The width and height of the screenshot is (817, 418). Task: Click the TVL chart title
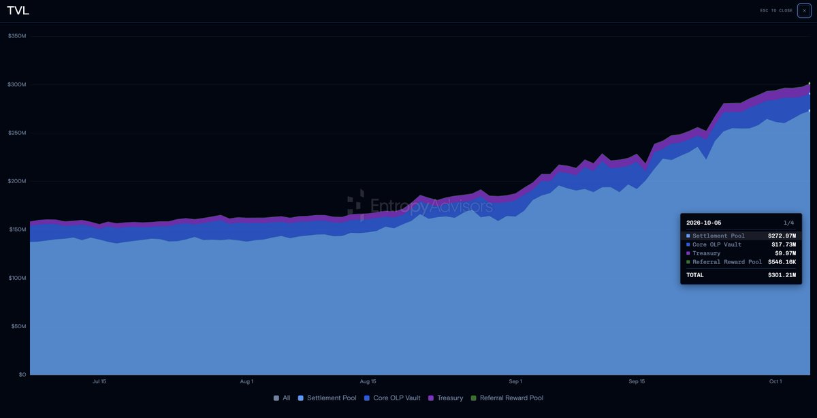click(18, 11)
